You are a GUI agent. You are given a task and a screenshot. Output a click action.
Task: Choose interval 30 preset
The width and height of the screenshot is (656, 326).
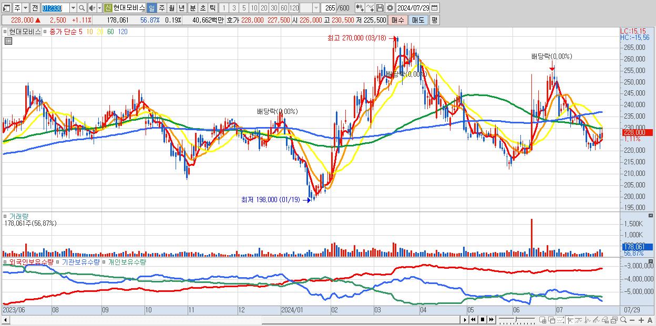point(274,8)
